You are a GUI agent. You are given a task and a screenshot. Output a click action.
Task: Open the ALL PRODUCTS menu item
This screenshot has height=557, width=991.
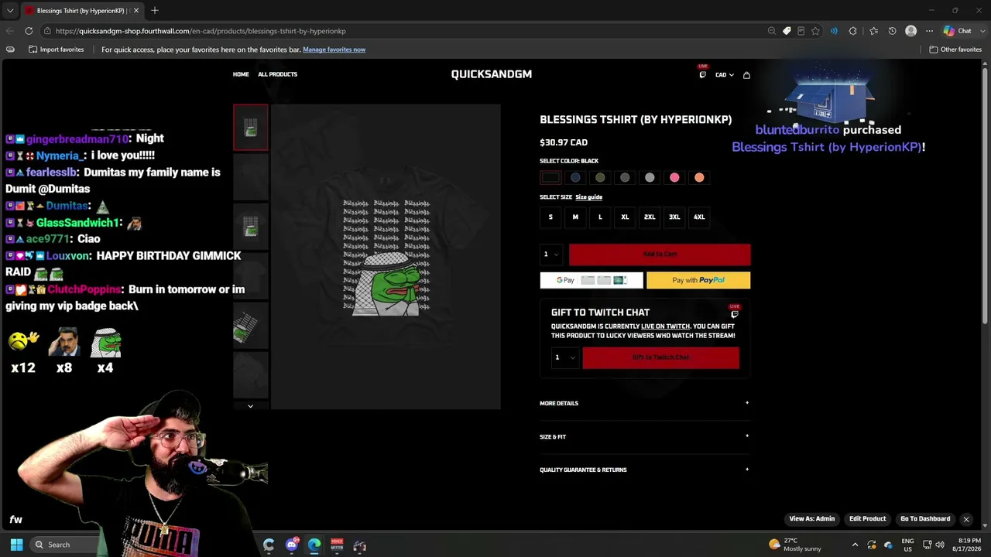point(277,74)
